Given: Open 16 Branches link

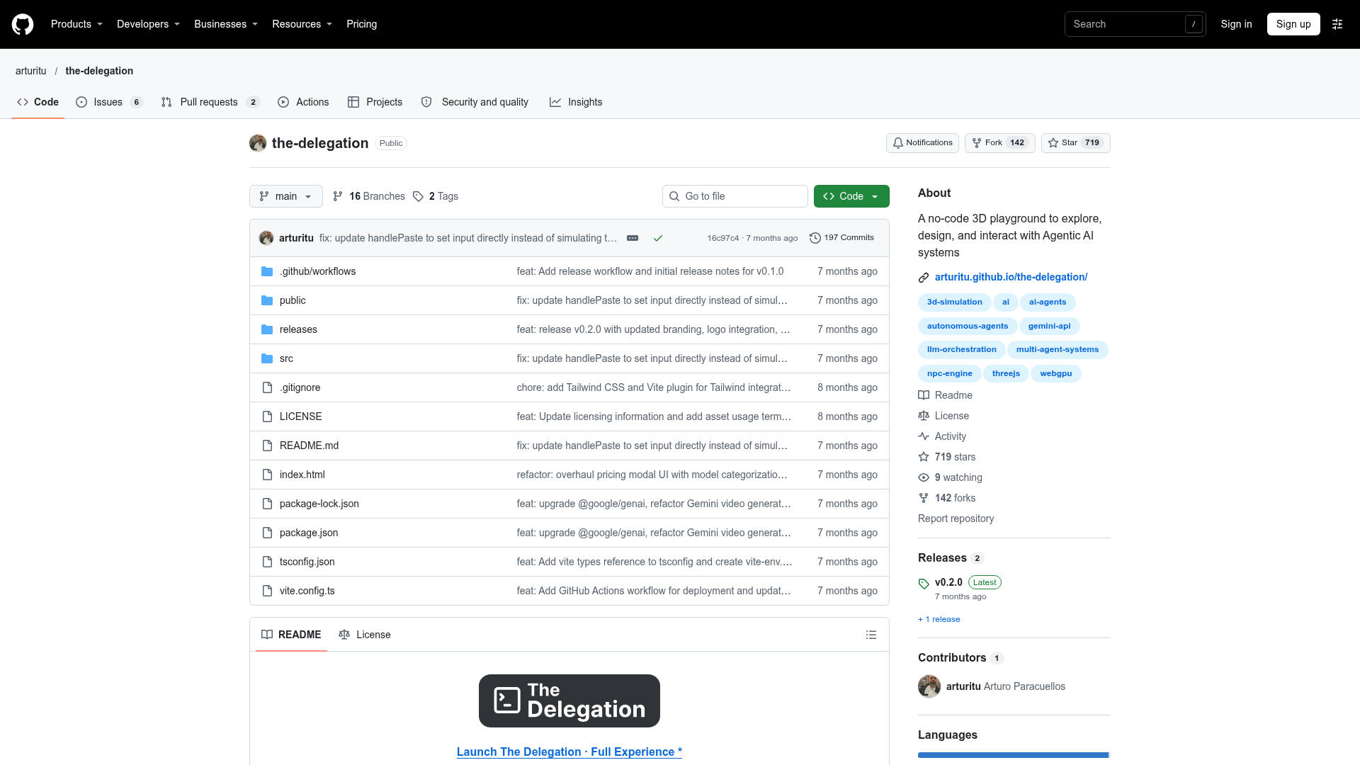Looking at the screenshot, I should [x=369, y=196].
